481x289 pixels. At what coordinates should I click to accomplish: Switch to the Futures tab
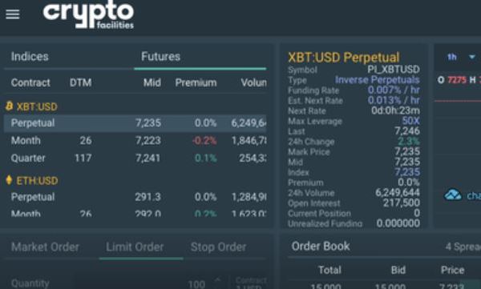[161, 57]
